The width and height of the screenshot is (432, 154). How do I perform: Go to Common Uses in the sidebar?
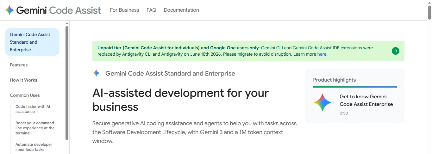25,95
